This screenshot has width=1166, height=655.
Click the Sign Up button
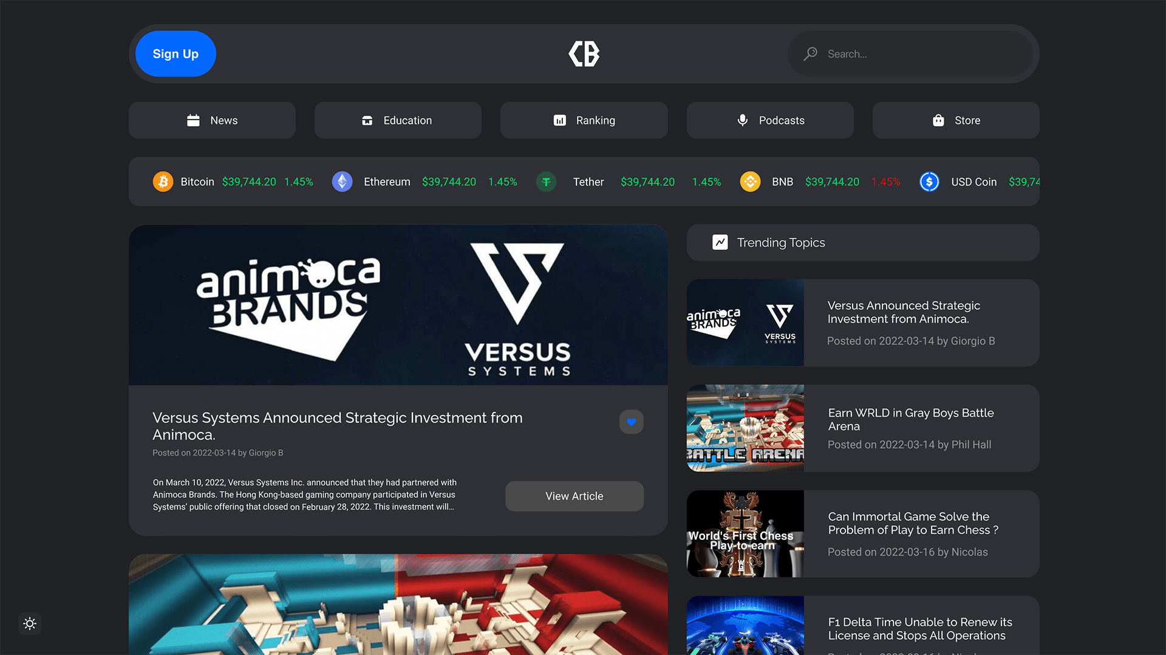click(176, 54)
